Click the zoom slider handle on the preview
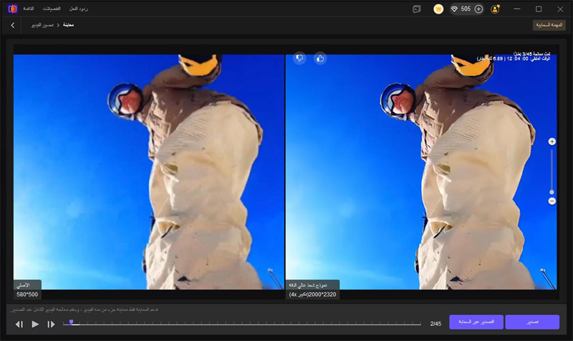This screenshot has width=573, height=341. point(552,191)
